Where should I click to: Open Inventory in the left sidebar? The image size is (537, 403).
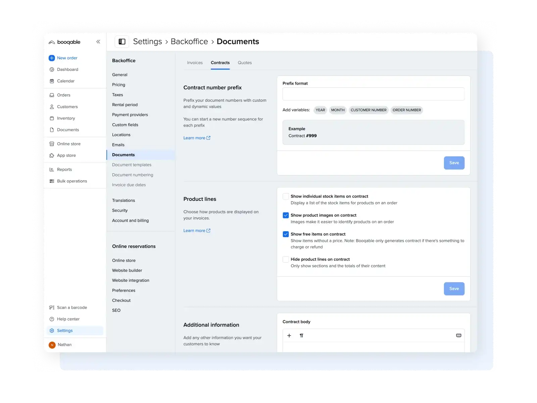66,118
